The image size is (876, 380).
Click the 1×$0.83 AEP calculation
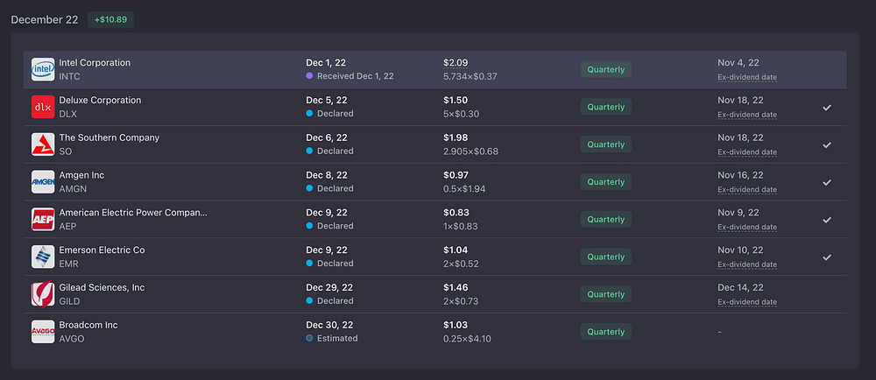[461, 226]
